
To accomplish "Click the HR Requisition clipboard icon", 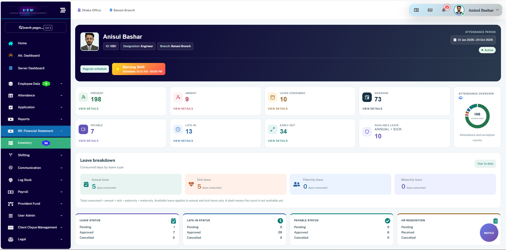I will 495,221.
